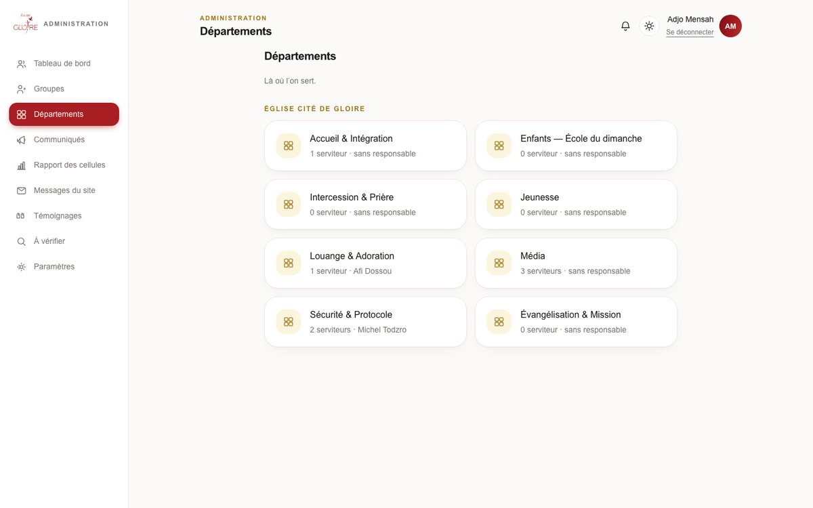Click the Communiqués megaphone icon
Viewport: 813px width, 508px height.
tap(22, 140)
